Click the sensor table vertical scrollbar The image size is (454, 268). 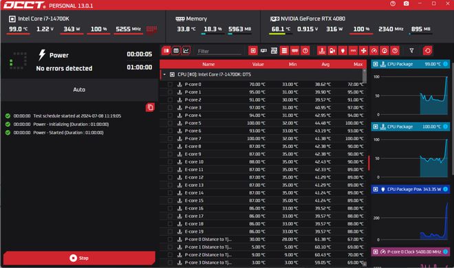(x=365, y=76)
